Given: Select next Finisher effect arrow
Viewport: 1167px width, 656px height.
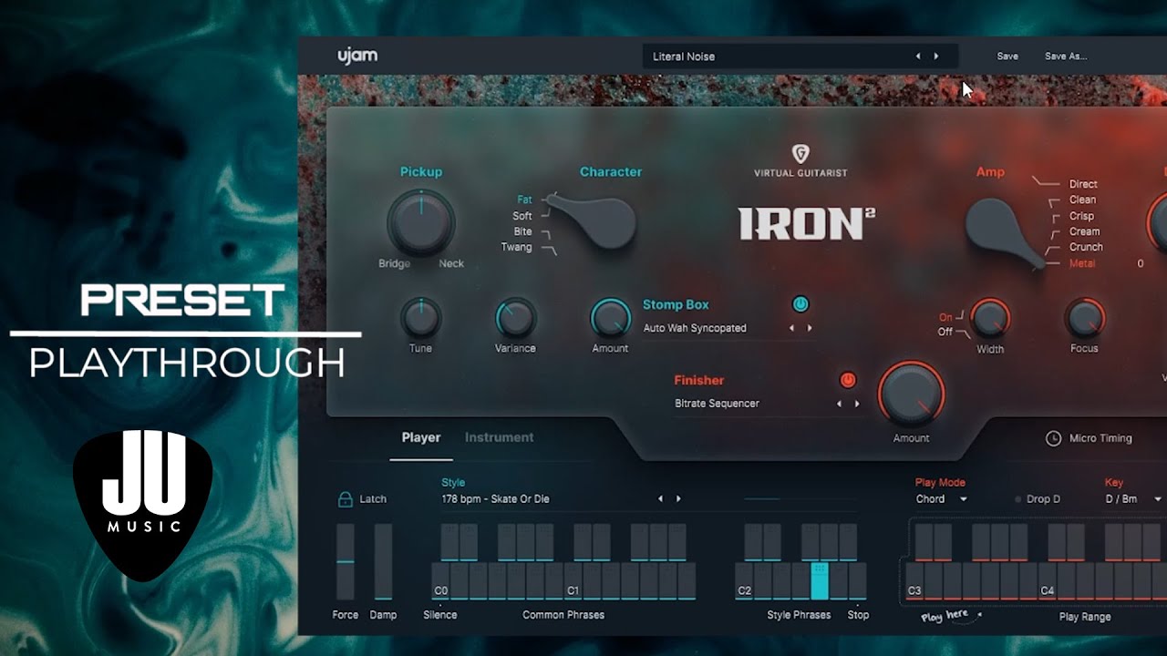Looking at the screenshot, I should [856, 404].
